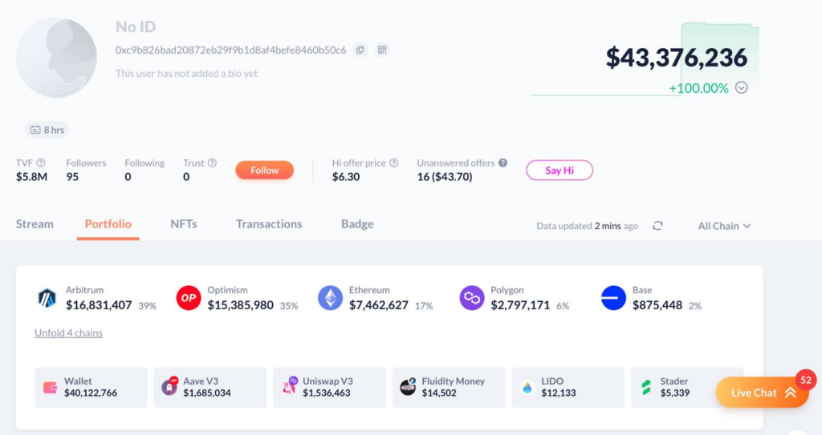The width and height of the screenshot is (822, 435).
Task: Click the Unanswered offers info icon
Action: point(503,163)
